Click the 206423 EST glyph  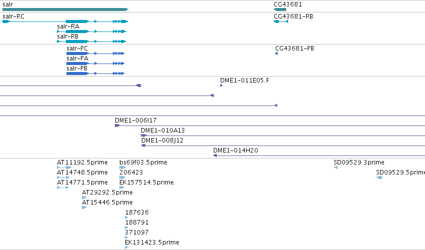(x=122, y=177)
